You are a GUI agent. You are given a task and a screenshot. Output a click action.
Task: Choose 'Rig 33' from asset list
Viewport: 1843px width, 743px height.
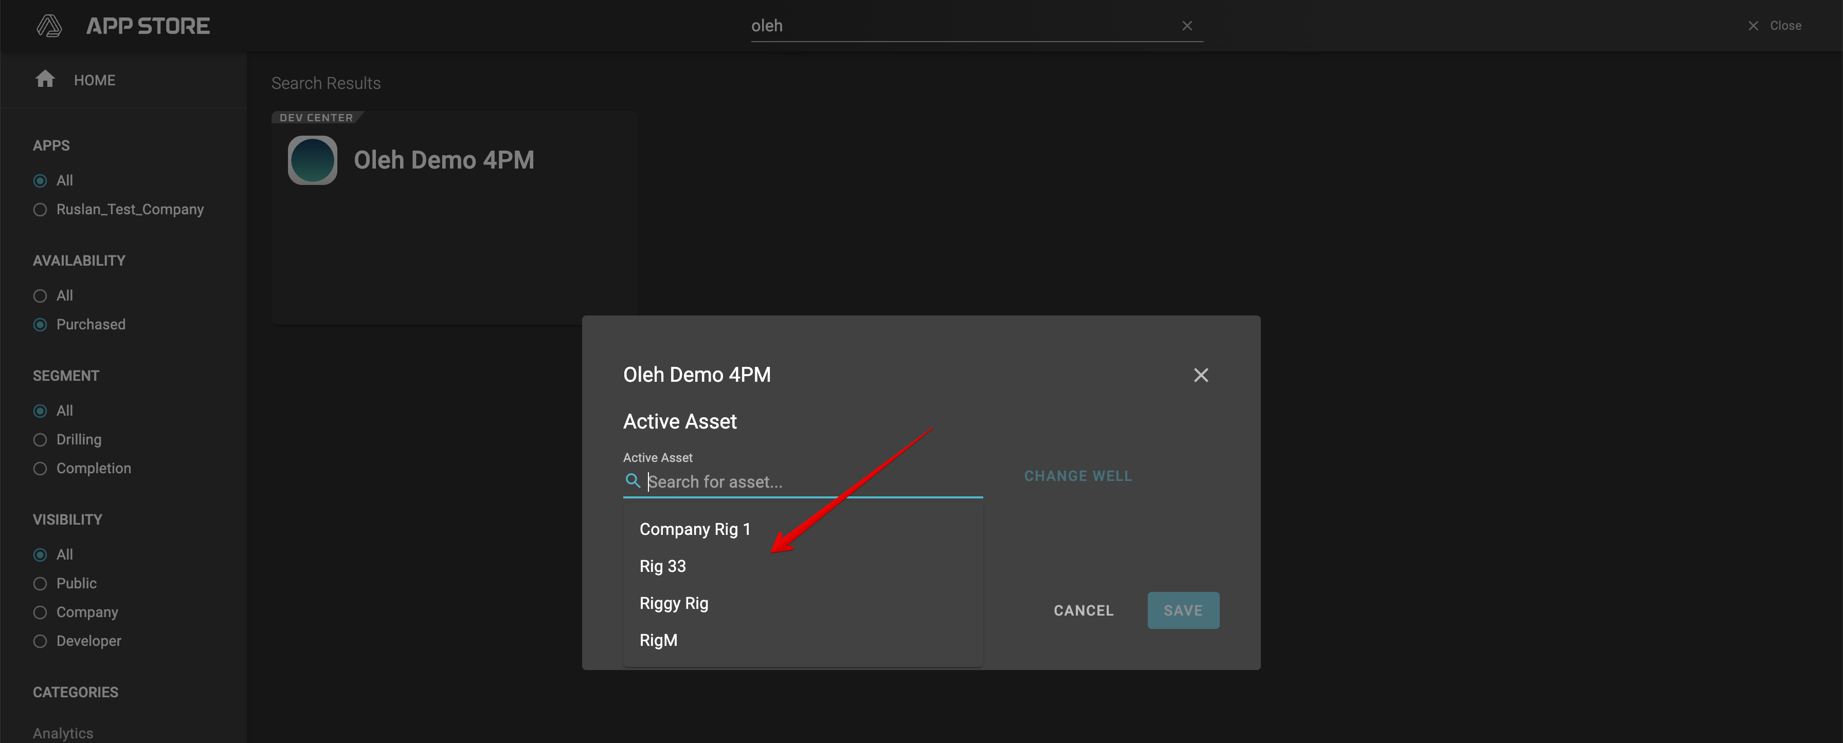[803, 566]
